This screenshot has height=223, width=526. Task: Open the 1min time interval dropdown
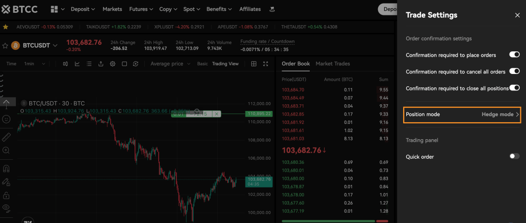(x=35, y=64)
